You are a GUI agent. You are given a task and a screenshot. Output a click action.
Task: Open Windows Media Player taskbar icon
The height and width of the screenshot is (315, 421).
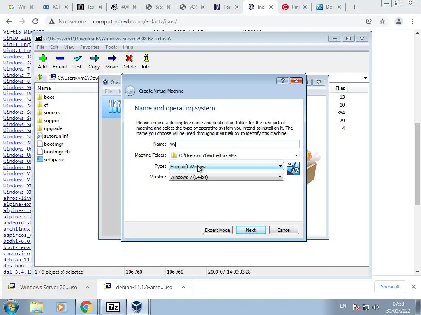pos(61,307)
